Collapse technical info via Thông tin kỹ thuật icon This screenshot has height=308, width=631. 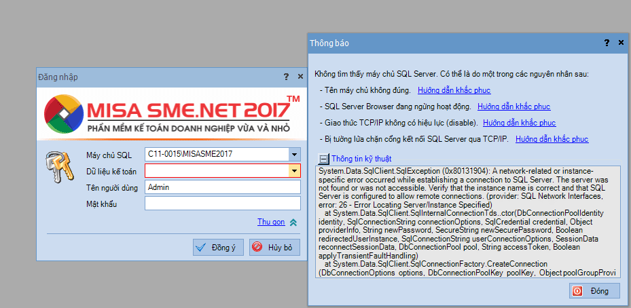coord(323,159)
